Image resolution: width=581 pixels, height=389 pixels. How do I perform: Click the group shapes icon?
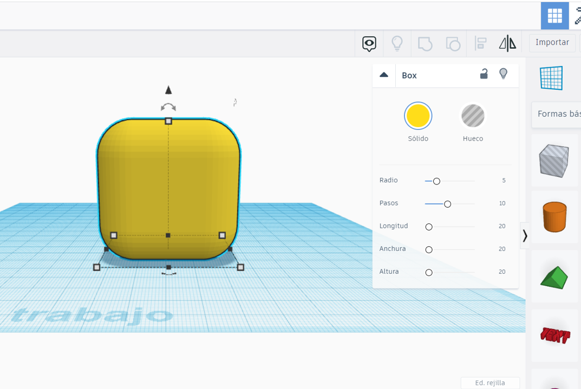[425, 43]
